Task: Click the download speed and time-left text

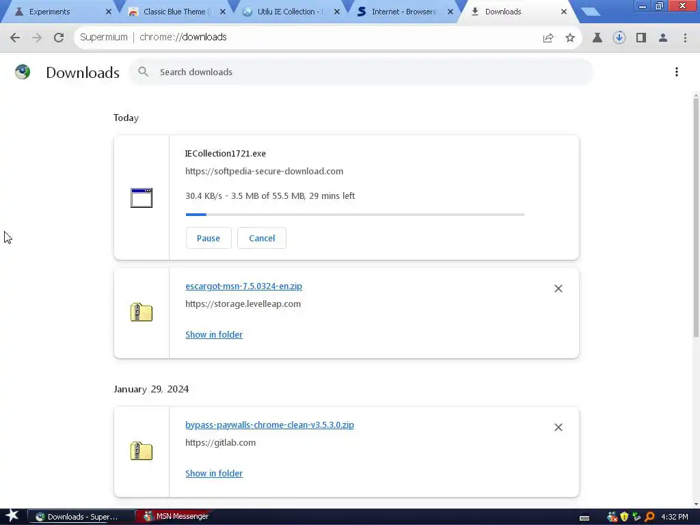Action: pyautogui.click(x=270, y=196)
